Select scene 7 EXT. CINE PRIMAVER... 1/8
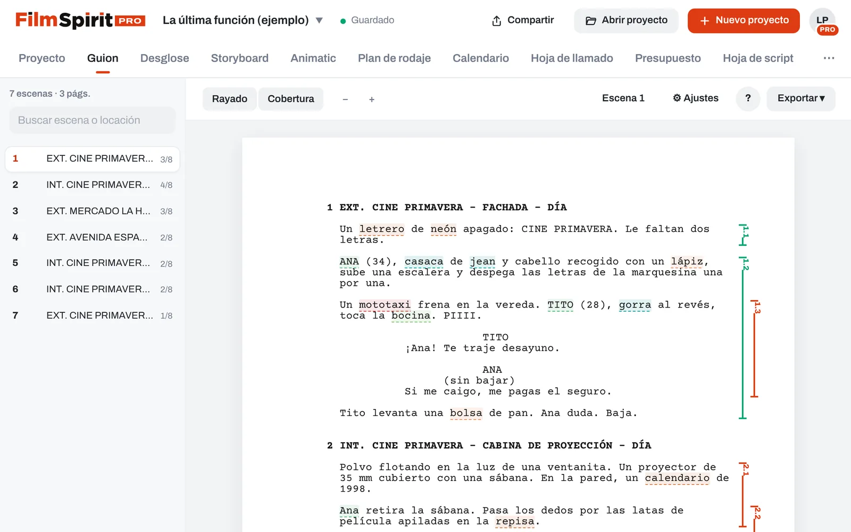The height and width of the screenshot is (532, 851). (93, 315)
